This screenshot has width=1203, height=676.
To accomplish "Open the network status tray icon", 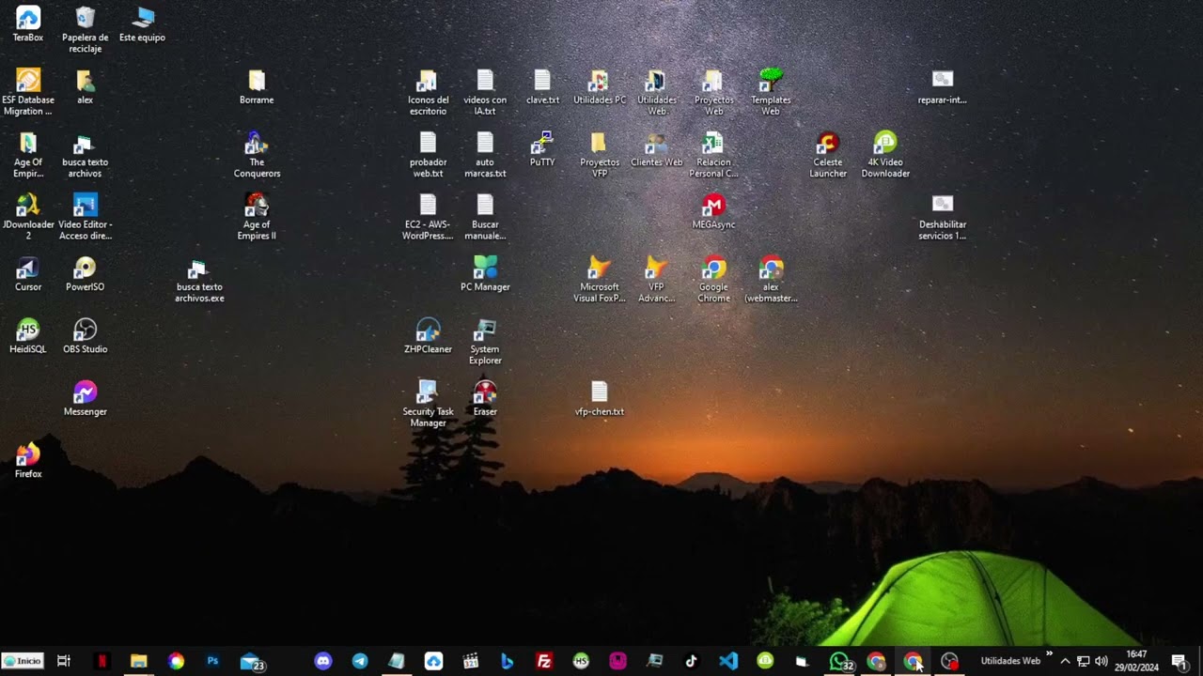I will (1083, 661).
